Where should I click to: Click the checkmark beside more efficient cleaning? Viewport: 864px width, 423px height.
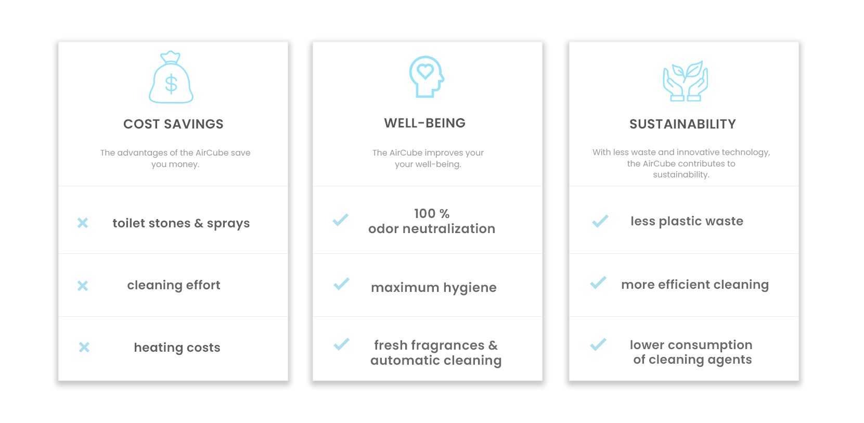598,283
